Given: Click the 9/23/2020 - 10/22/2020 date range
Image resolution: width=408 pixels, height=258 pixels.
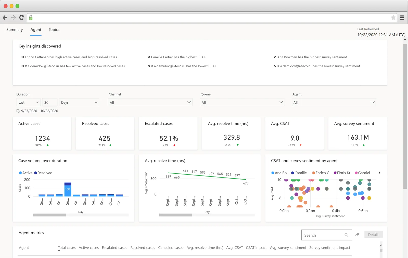Looking at the screenshot, I should pyautogui.click(x=40, y=111).
